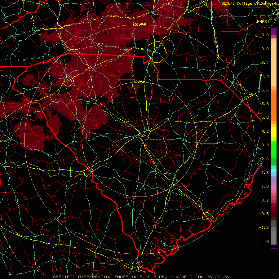279x279 pixels.
Task: Click the 9.0 legend value
Action: click(265, 49)
